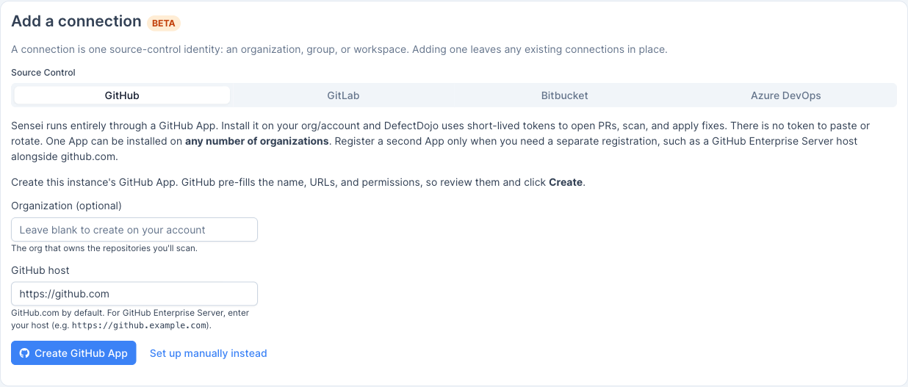Image resolution: width=908 pixels, height=387 pixels.
Task: Click the Add a connection heading
Action: point(76,21)
